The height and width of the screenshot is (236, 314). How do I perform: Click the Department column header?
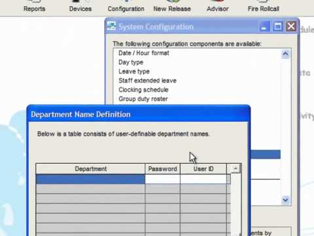[90, 169]
